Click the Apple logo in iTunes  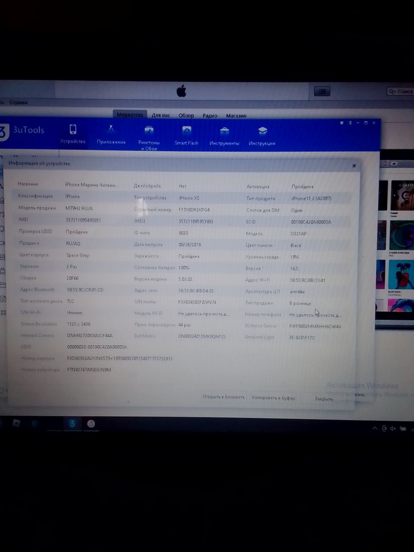click(x=182, y=91)
